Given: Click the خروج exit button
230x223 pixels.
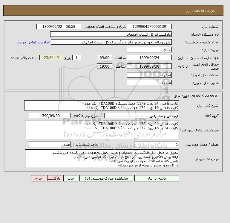Looking at the screenshot, I should click(x=39, y=178).
